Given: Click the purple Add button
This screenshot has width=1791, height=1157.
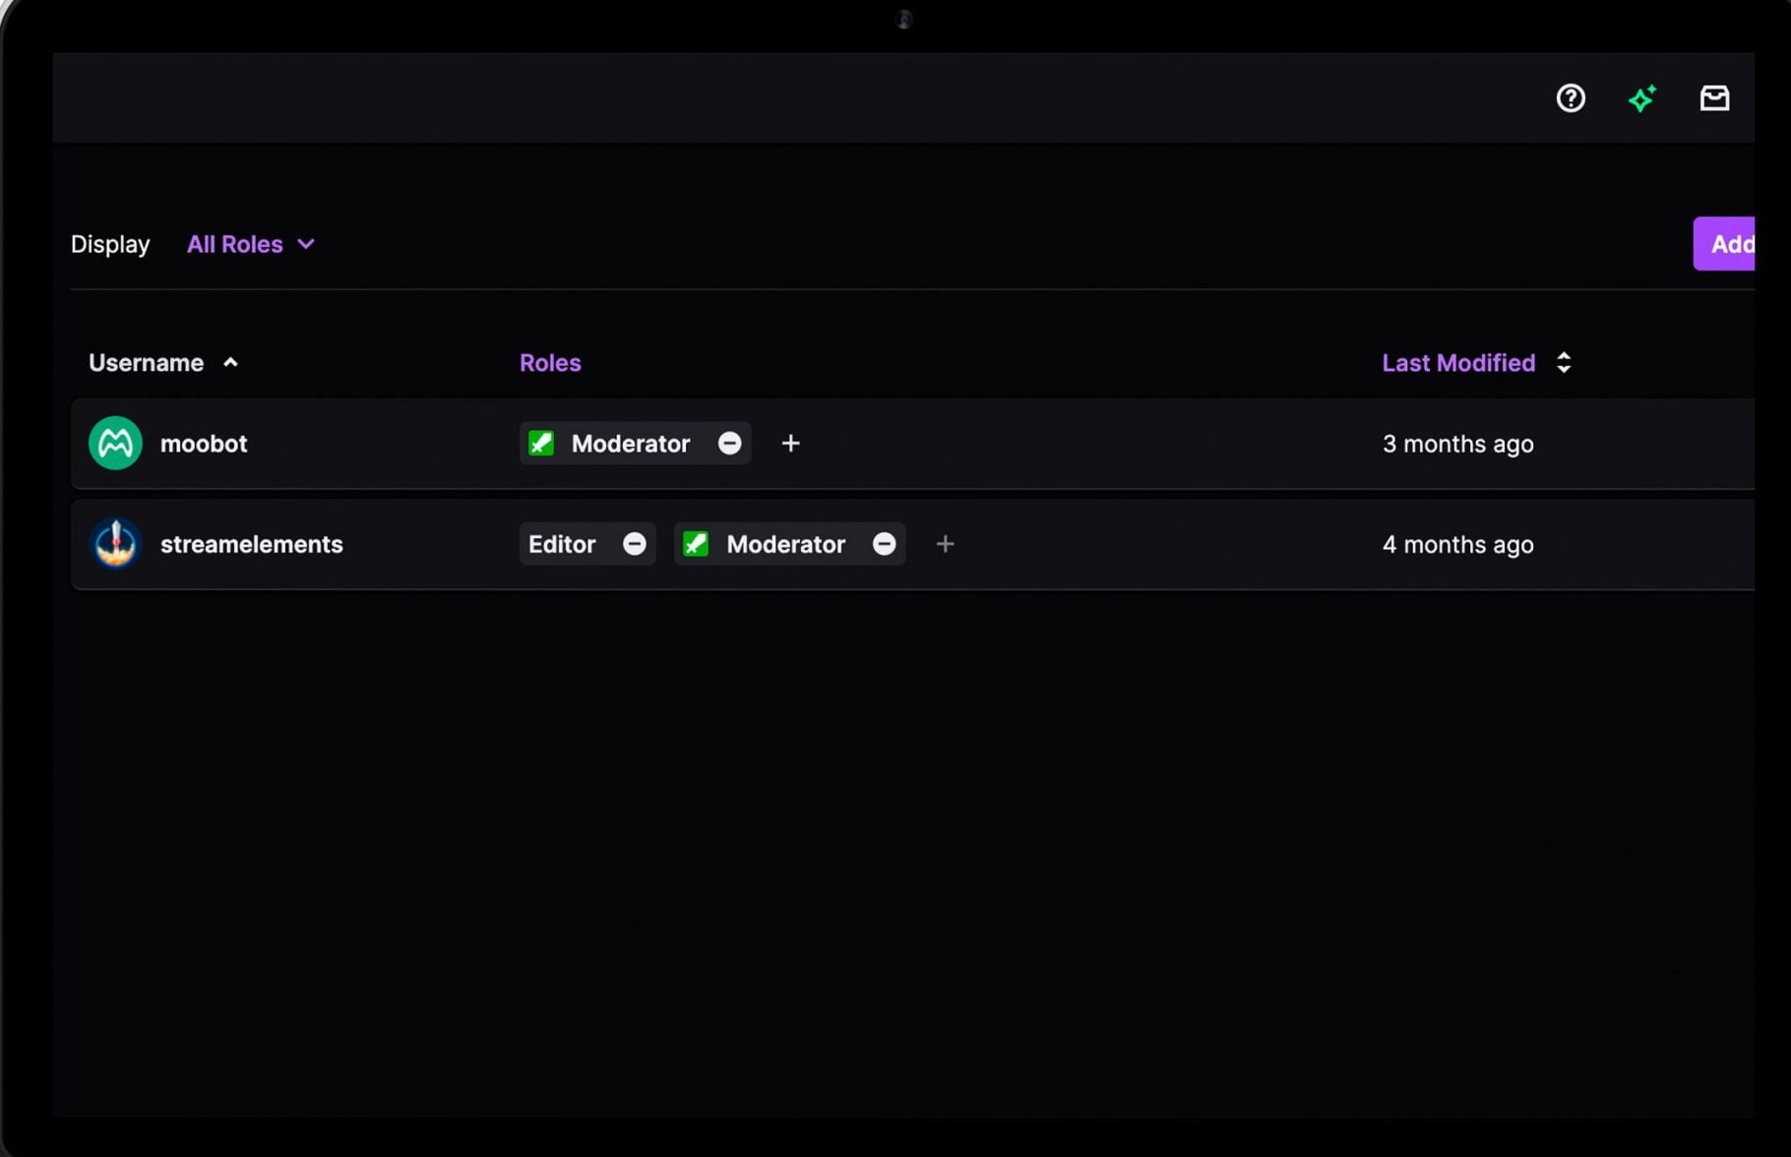Looking at the screenshot, I should point(1724,244).
